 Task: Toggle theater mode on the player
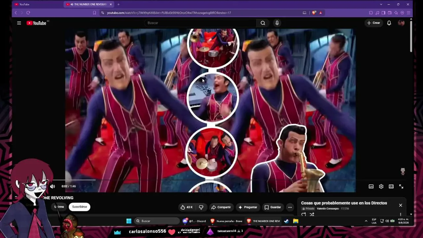391,186
